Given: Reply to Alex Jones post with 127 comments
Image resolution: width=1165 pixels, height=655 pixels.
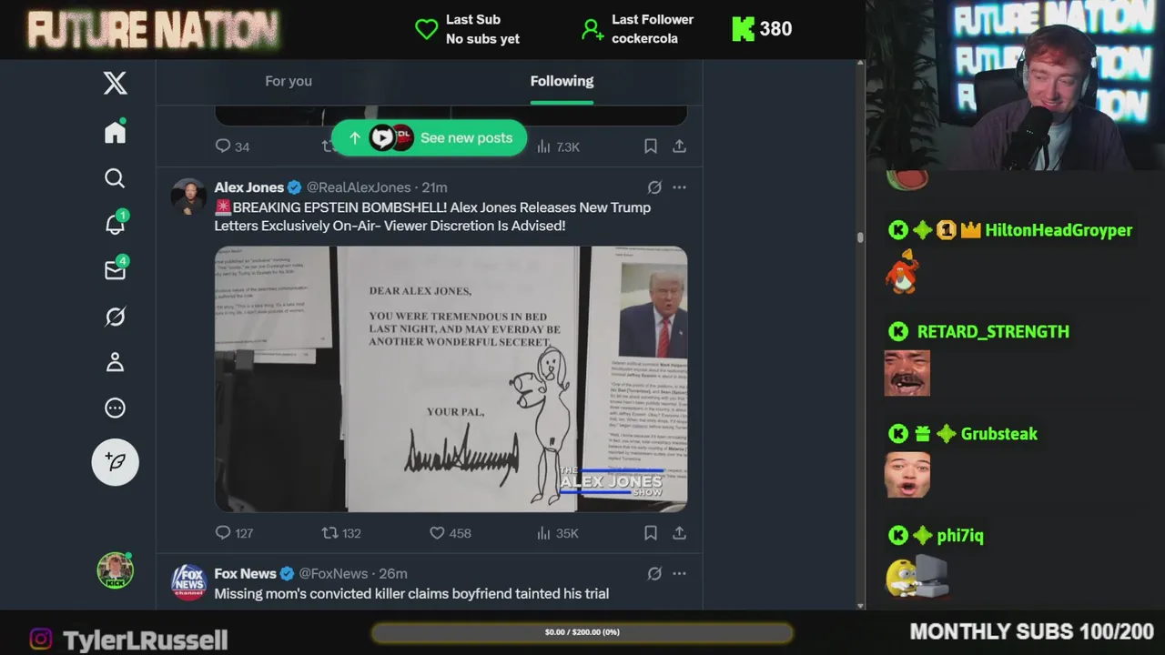Looking at the screenshot, I should [x=234, y=533].
